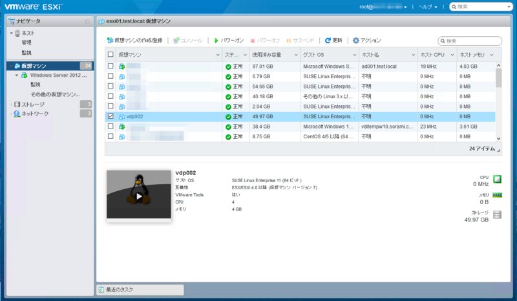This screenshot has height=301, width=517.
Task: Open the root user dropdown menu
Action: point(383,6)
